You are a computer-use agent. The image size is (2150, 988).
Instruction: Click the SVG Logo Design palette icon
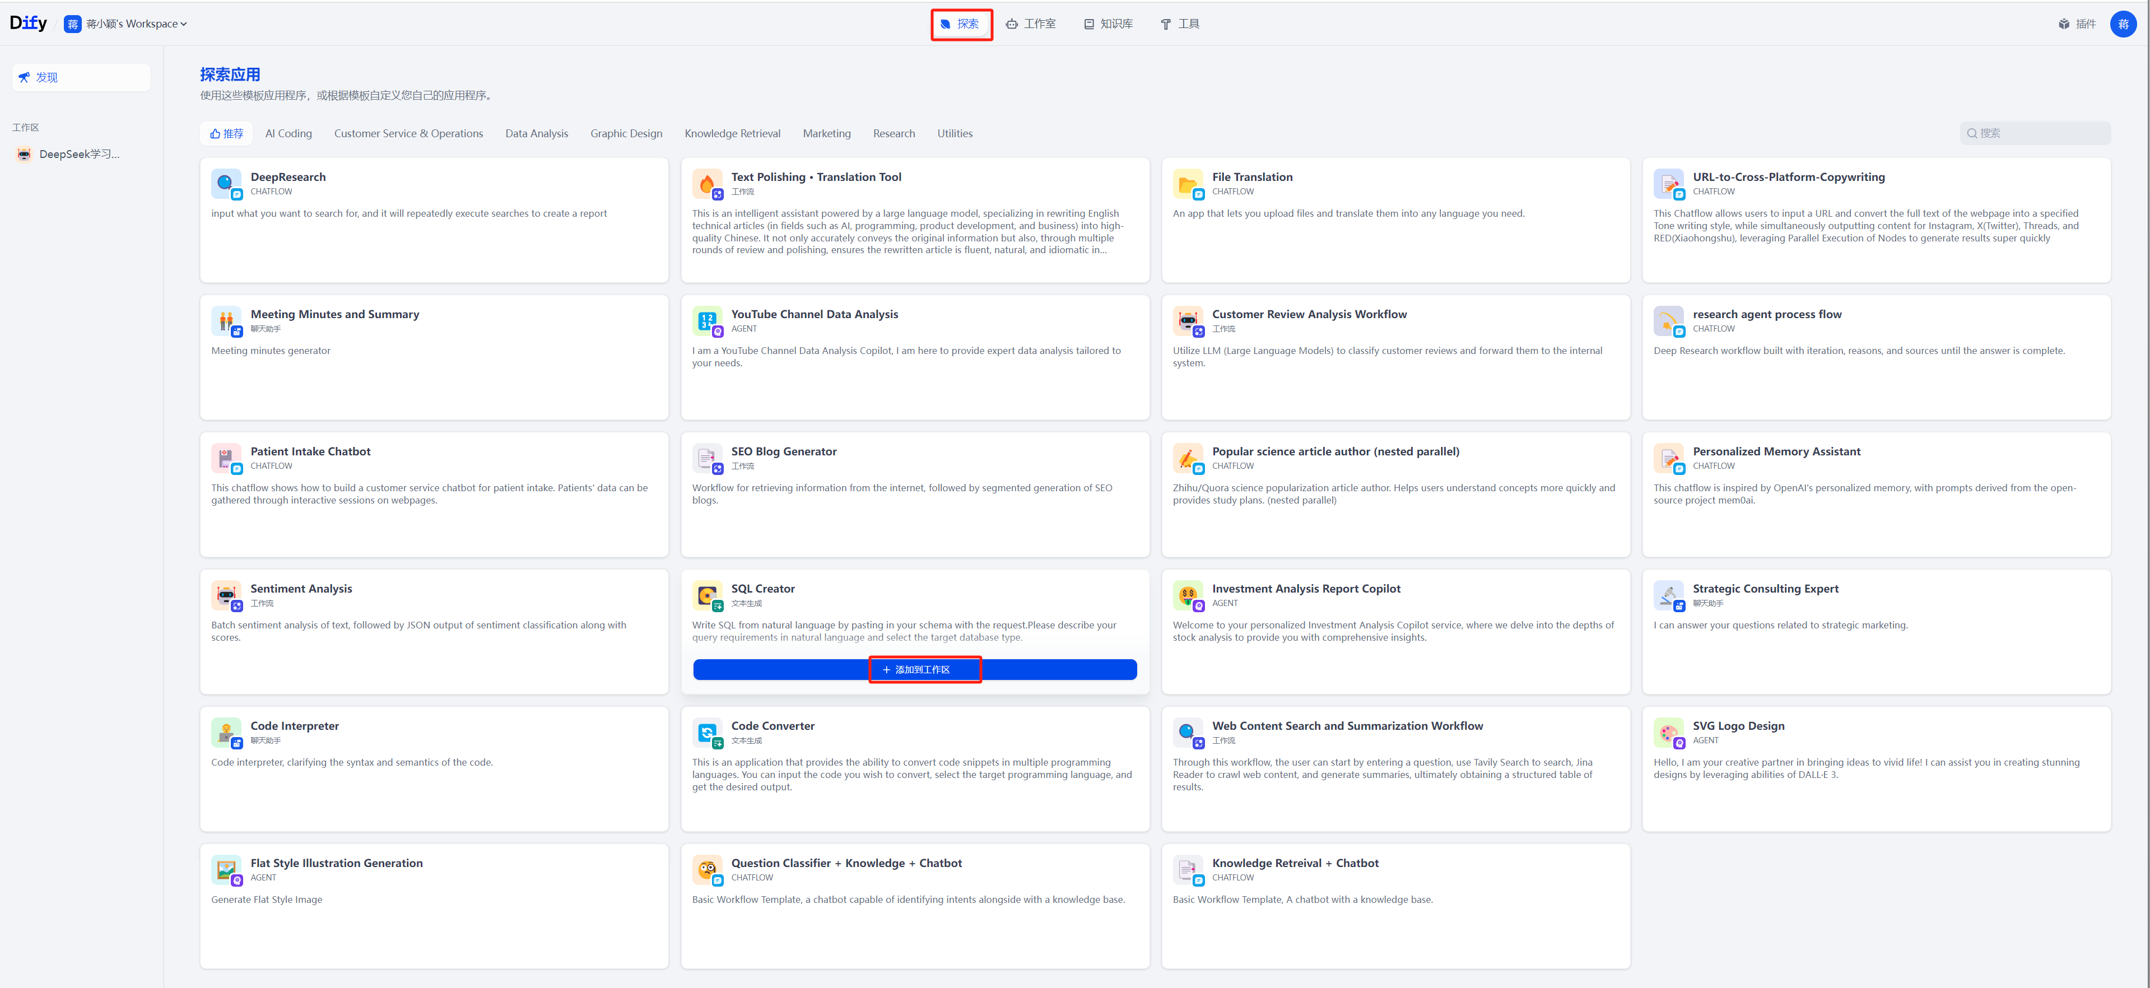[1668, 732]
